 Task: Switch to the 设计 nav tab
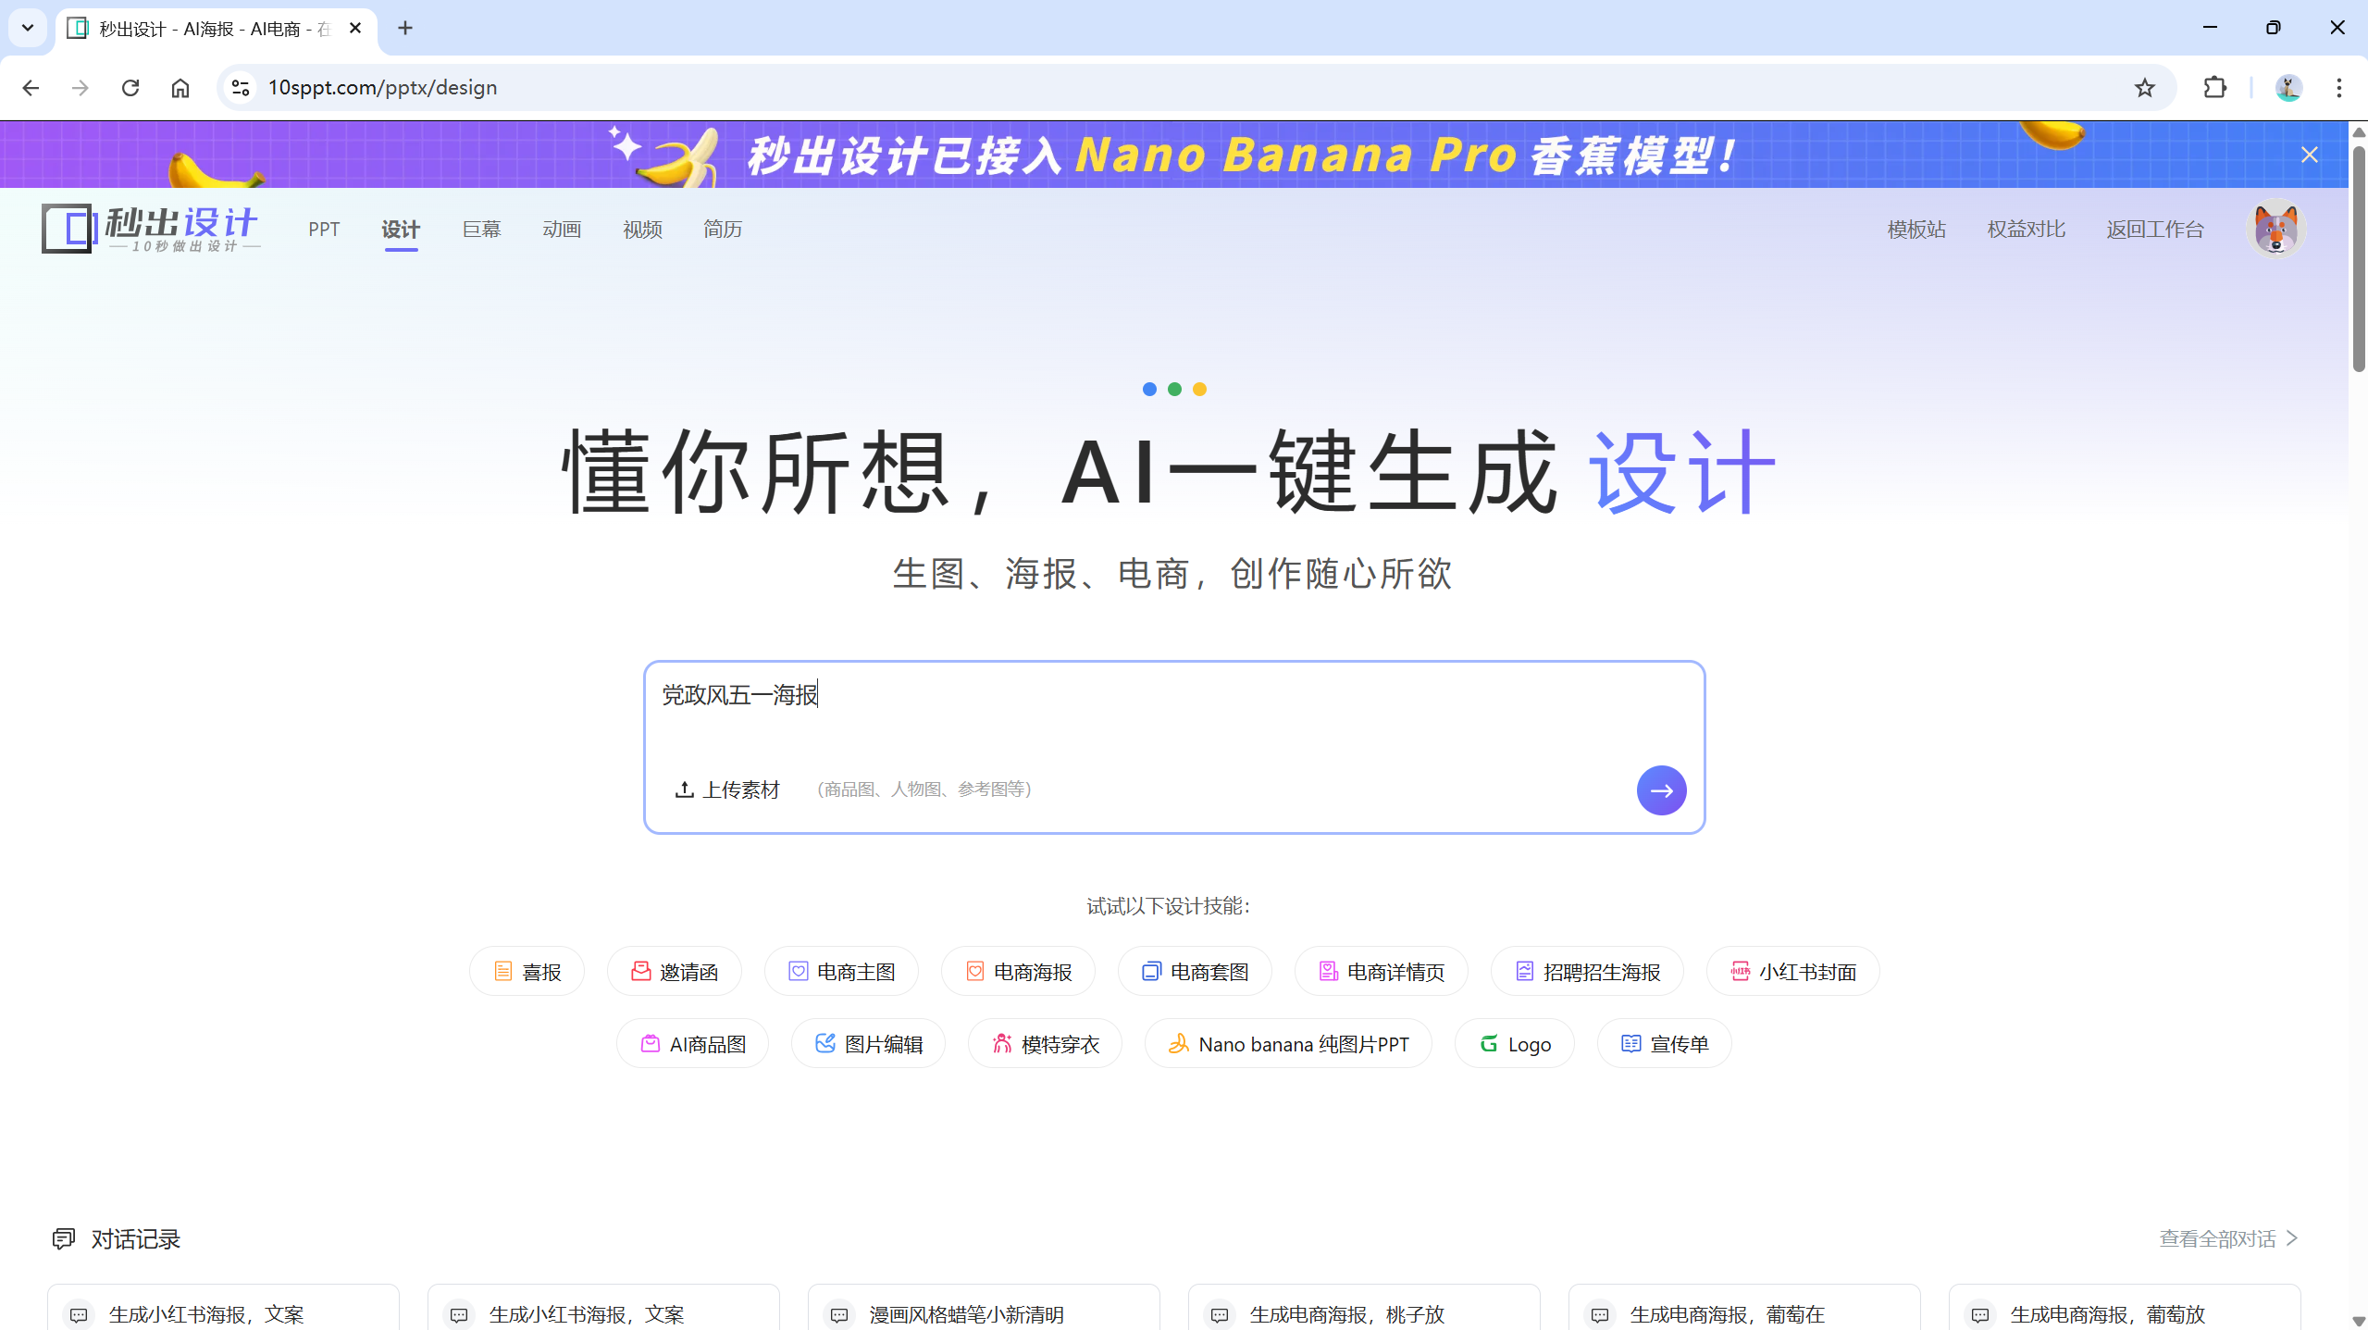[x=401, y=229]
